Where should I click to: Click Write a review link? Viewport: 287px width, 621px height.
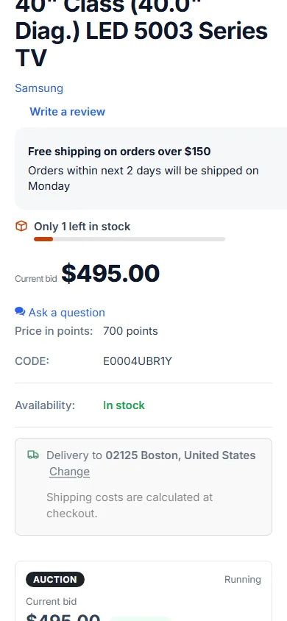click(x=67, y=112)
